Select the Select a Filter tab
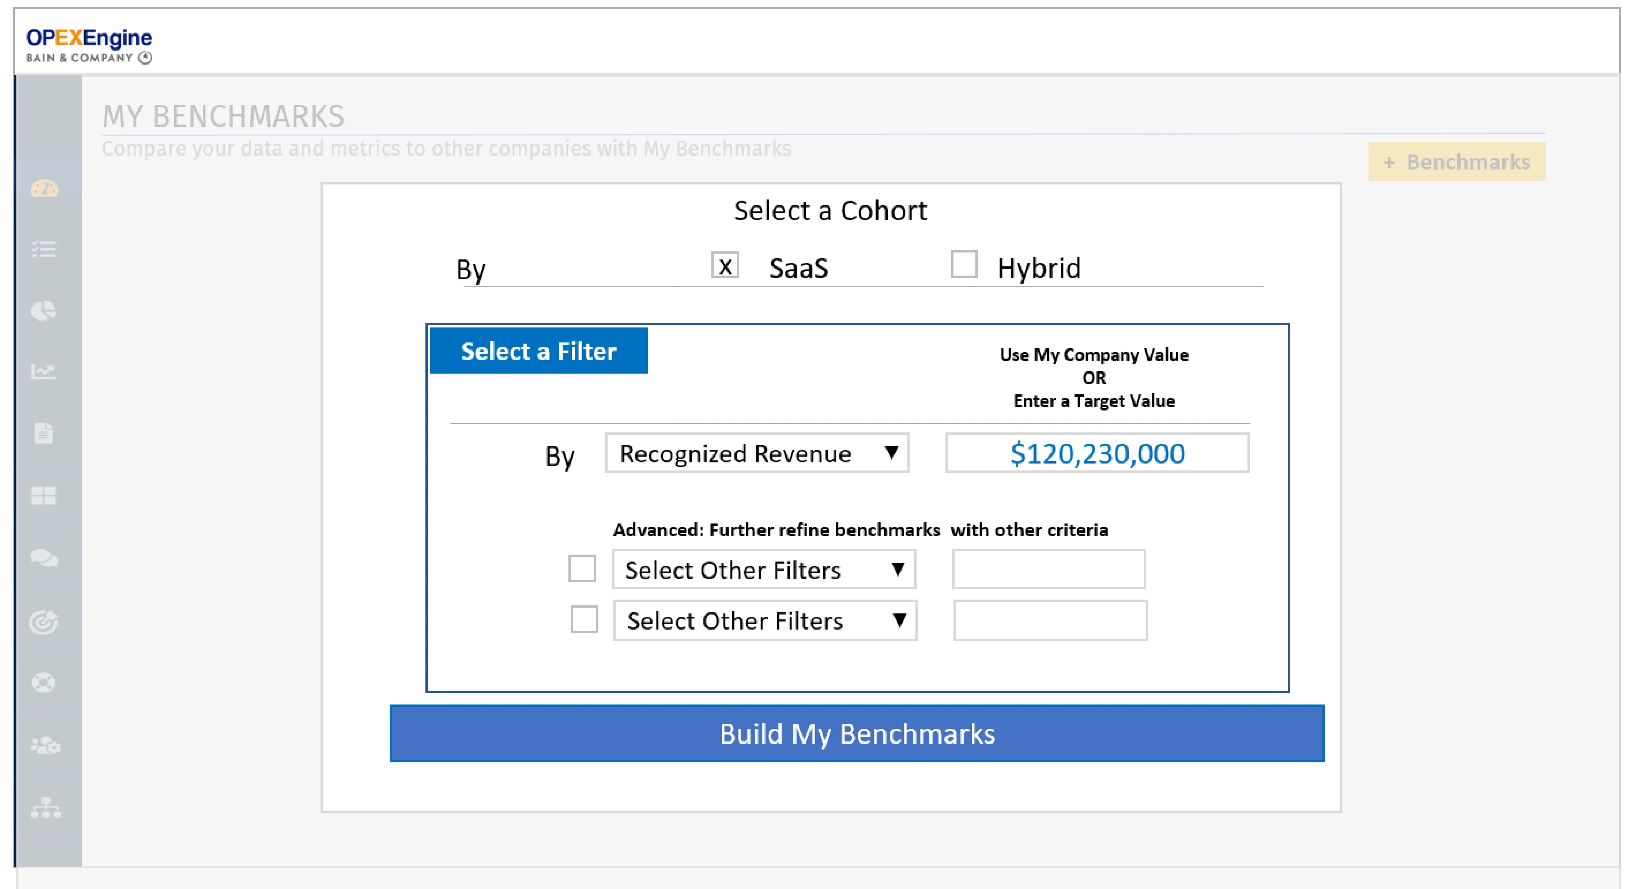The image size is (1636, 889). pyautogui.click(x=538, y=351)
